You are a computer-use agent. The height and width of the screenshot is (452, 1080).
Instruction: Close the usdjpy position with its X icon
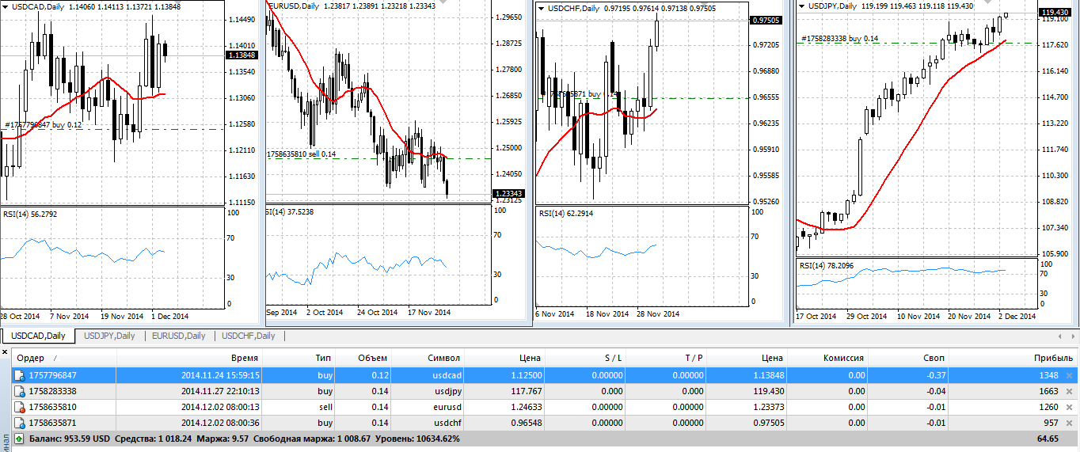click(x=1069, y=391)
